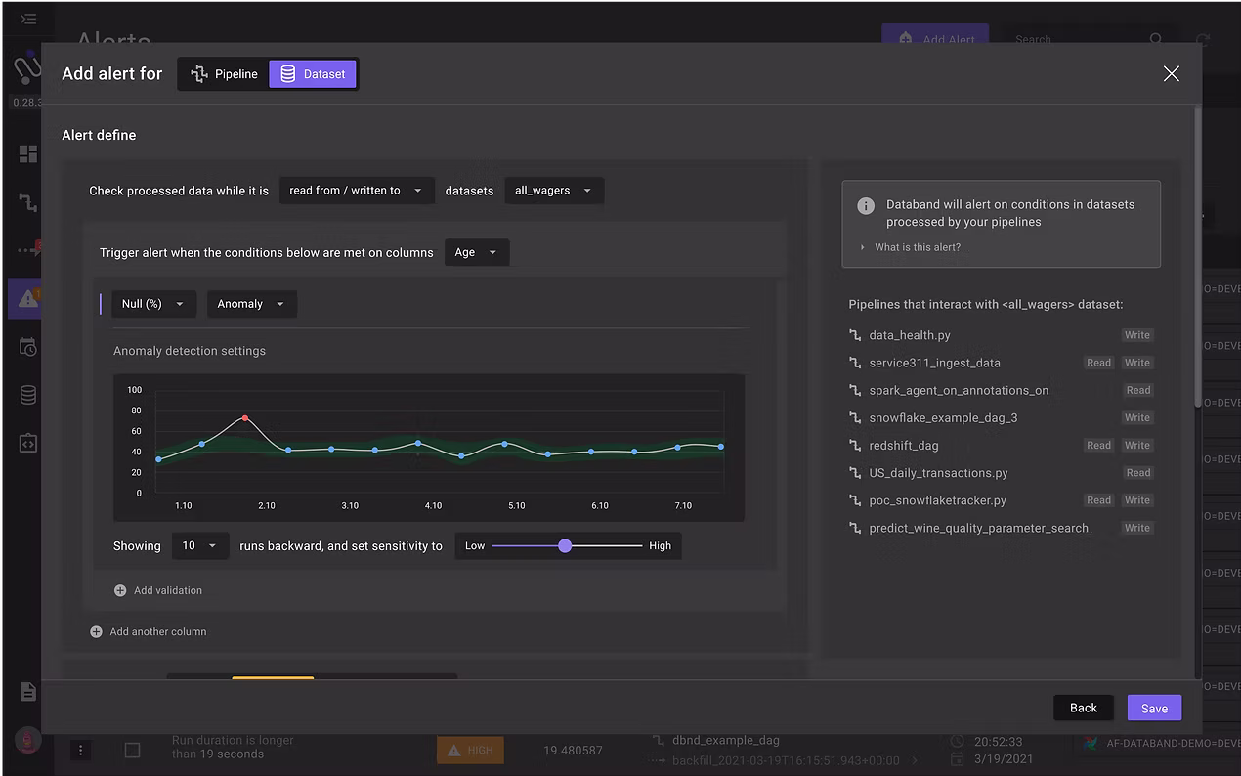Open the Age columns dropdown
This screenshot has width=1241, height=776.
tap(477, 252)
